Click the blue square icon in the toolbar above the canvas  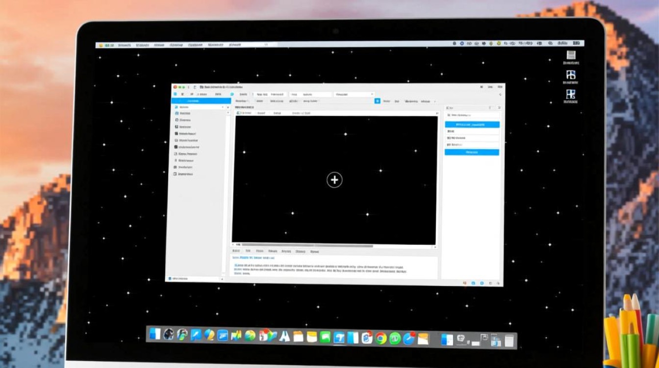point(377,101)
